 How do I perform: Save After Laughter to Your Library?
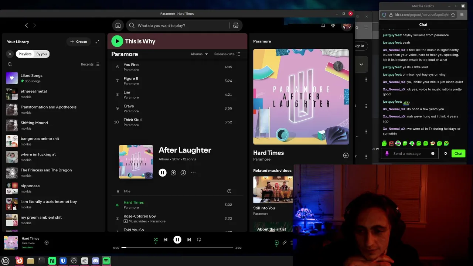coord(173,173)
